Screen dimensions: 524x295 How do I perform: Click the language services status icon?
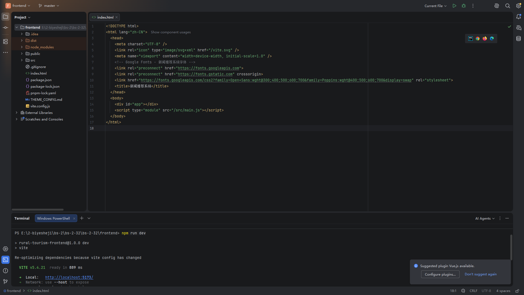click(x=463, y=291)
